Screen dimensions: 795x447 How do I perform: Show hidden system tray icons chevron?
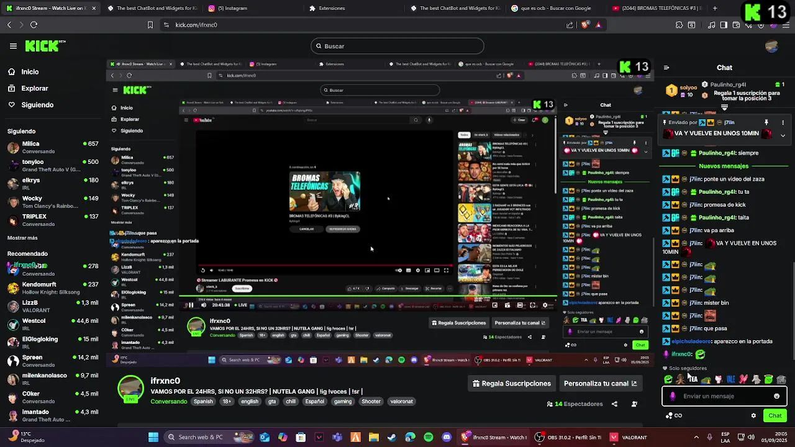697,437
